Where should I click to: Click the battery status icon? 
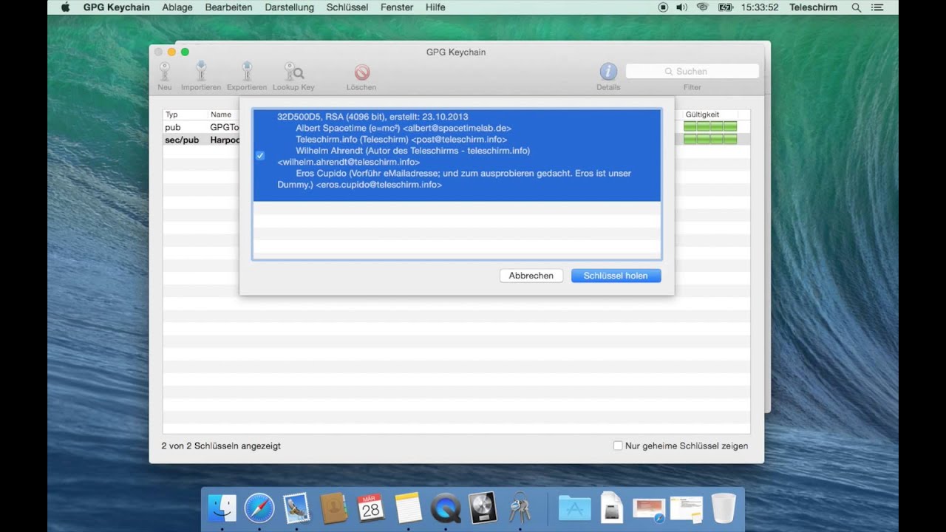[726, 7]
